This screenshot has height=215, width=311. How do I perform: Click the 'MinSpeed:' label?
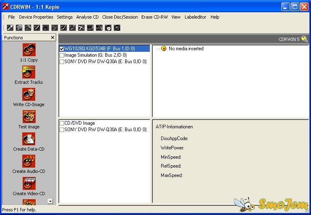(x=171, y=157)
